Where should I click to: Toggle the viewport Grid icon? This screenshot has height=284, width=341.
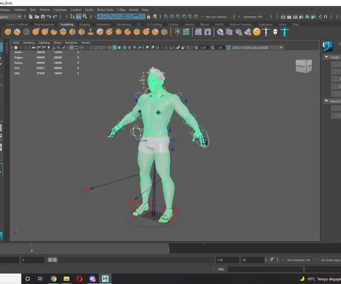tap(72, 48)
